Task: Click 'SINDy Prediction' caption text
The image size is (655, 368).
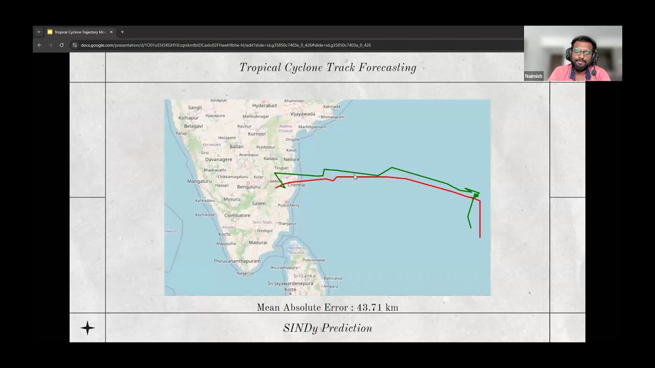Action: tap(327, 328)
